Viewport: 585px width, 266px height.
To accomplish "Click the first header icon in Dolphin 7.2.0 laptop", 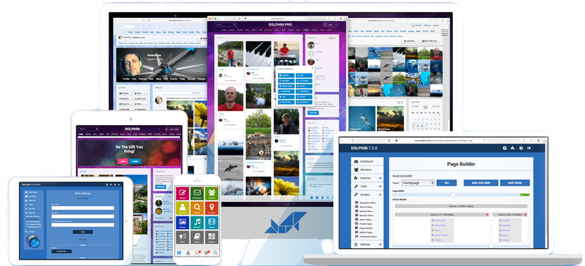I will [505, 148].
